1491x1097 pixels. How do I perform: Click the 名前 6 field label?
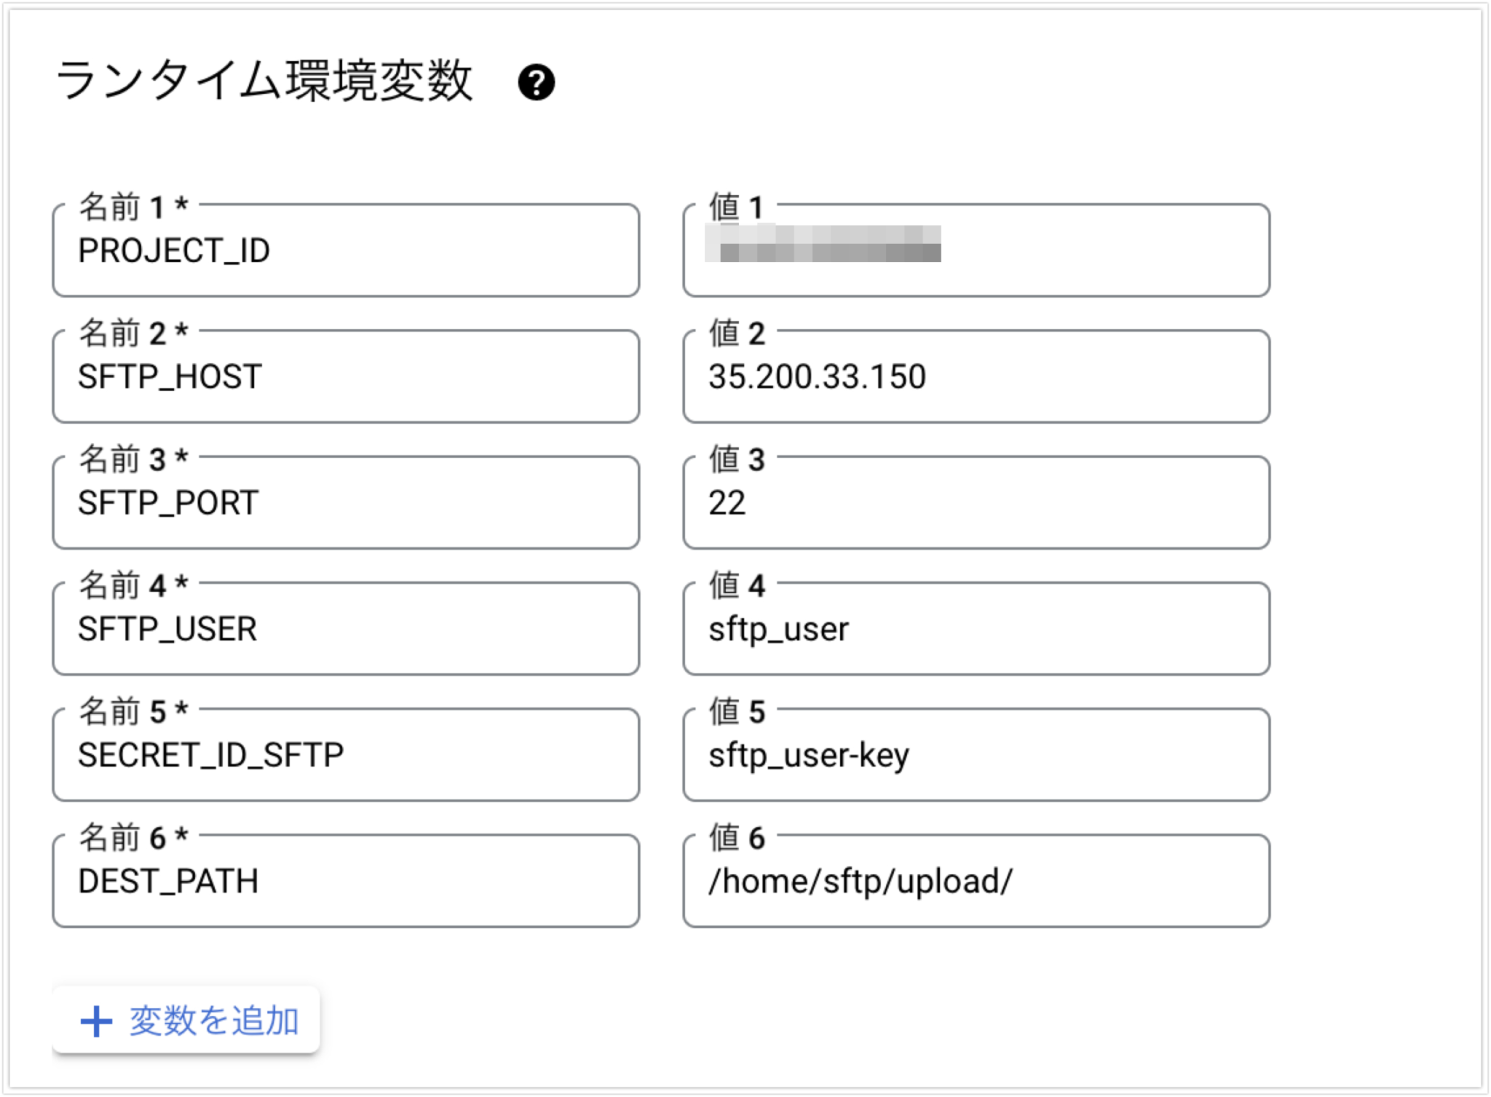(x=134, y=838)
